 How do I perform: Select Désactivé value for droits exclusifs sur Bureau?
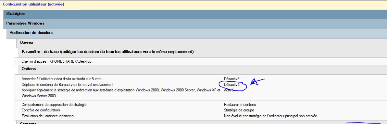(231, 79)
